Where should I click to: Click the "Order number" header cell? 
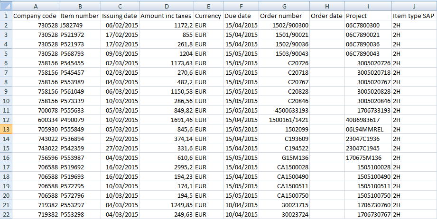(284, 16)
